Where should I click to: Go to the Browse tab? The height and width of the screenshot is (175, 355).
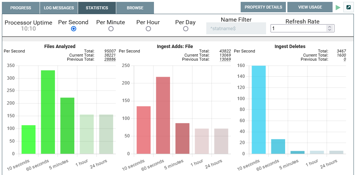(x=135, y=8)
